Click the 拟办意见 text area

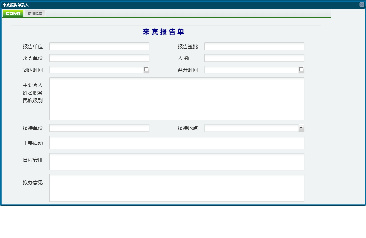pyautogui.click(x=177, y=188)
